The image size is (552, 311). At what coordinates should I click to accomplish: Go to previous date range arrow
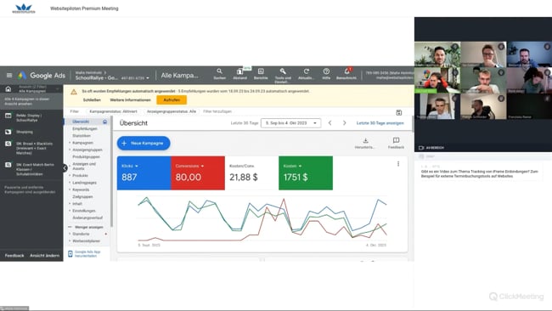click(x=330, y=123)
